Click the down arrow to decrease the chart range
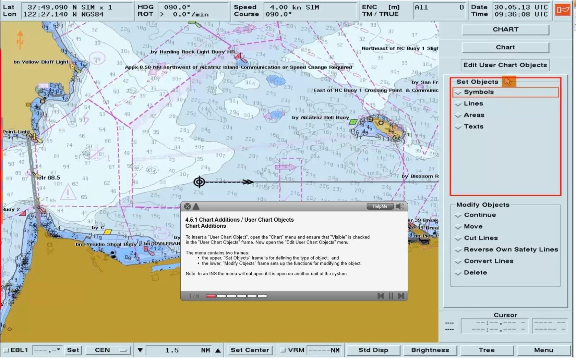This screenshot has width=576, height=358. coord(140,350)
